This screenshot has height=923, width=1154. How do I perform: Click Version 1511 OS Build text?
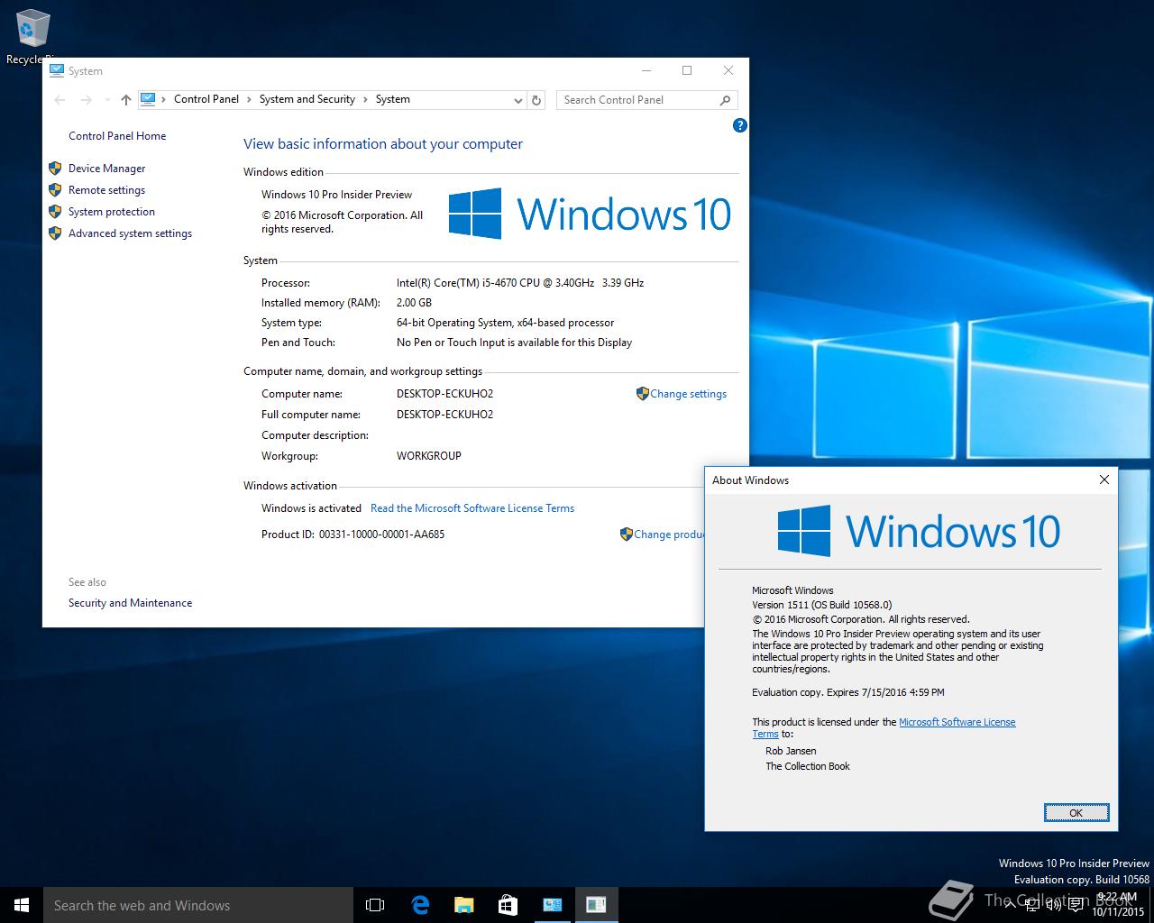(x=821, y=605)
